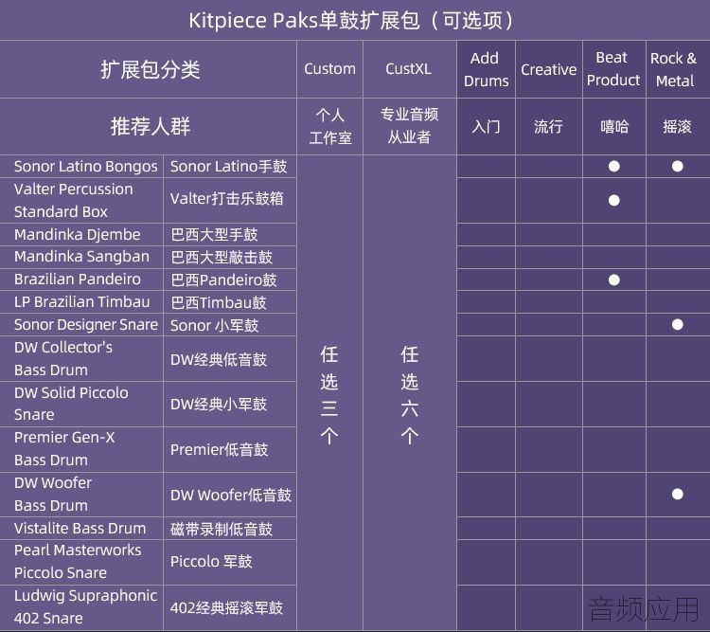Click DW Solid Piccolo Snare label
710x632 pixels.
click(x=71, y=404)
